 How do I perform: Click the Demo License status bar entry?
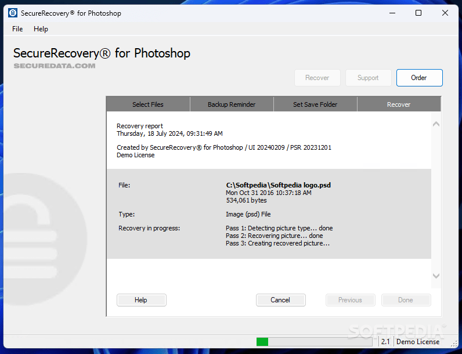(418, 342)
